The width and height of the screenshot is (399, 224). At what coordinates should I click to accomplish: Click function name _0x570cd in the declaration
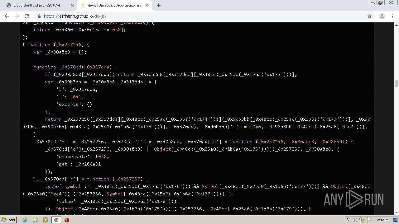tap(70, 67)
